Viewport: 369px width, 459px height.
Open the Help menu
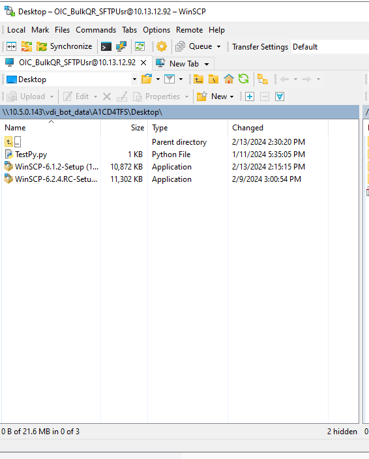[x=216, y=30]
